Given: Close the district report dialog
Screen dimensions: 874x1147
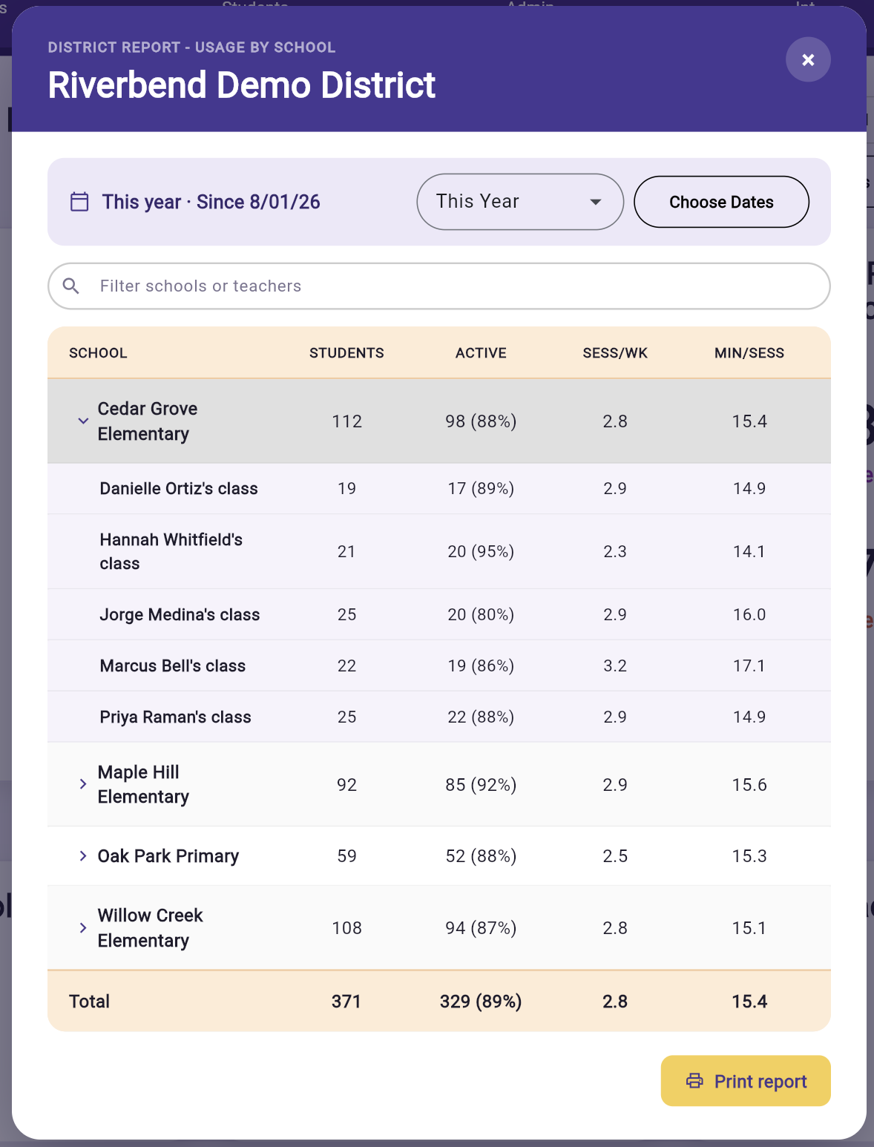Looking at the screenshot, I should click(808, 59).
